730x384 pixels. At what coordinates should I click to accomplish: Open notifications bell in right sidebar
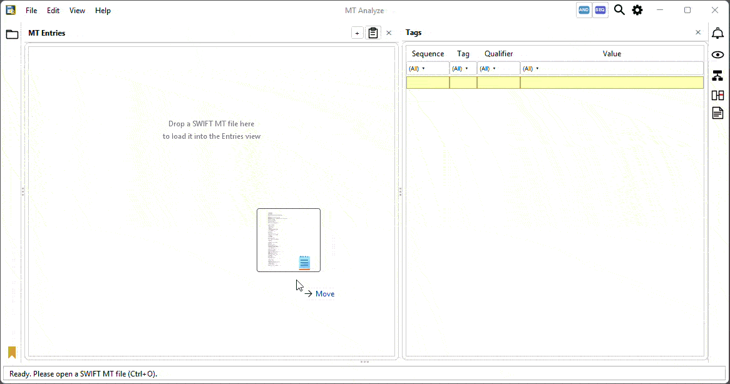click(718, 33)
